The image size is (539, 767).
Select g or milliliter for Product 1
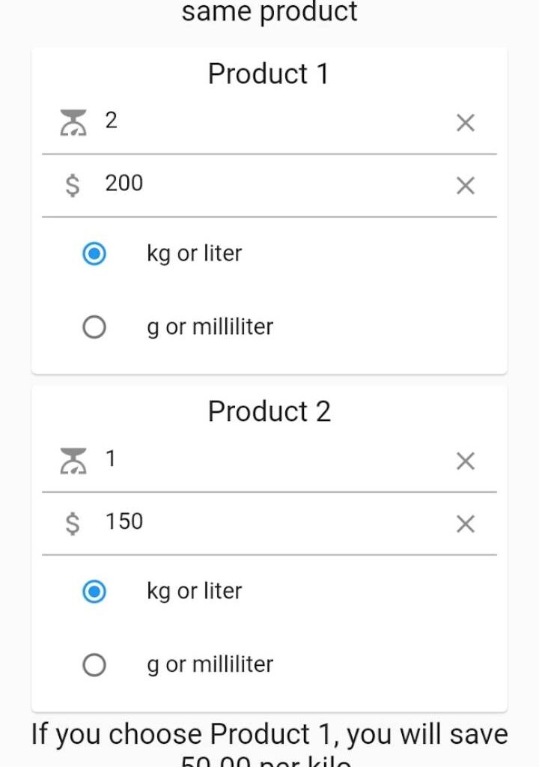point(94,327)
